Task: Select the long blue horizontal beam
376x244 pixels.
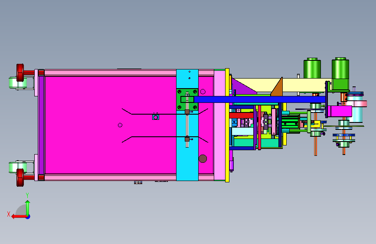Action: point(259,99)
